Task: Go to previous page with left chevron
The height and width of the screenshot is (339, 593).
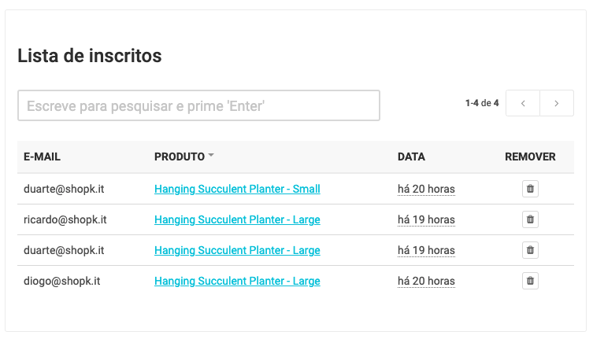Action: tap(523, 103)
